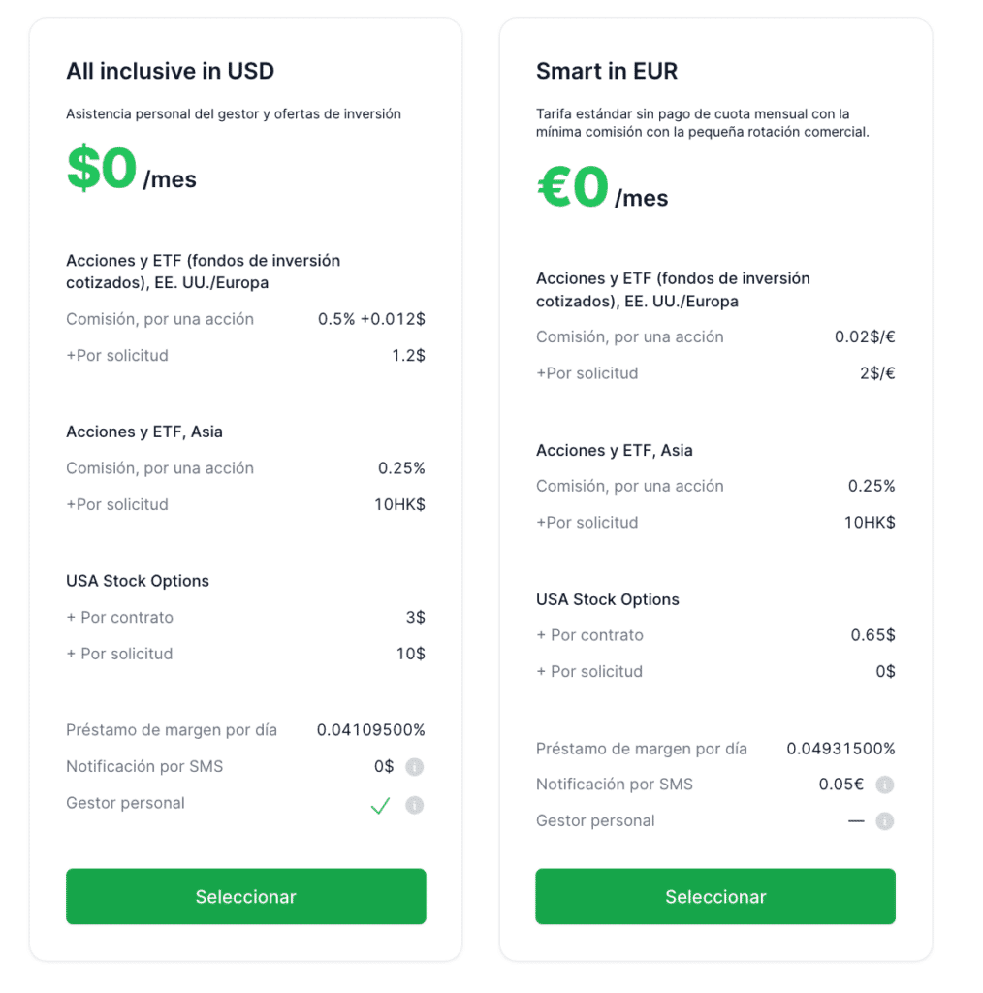
Task: Click the "Smart in EUR" plan title
Action: [607, 71]
